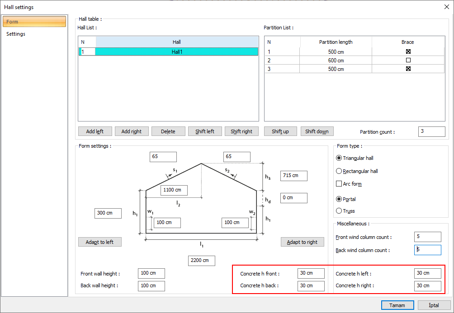The image size is (454, 313).
Task: Click the Partition length column header
Action: click(336, 42)
